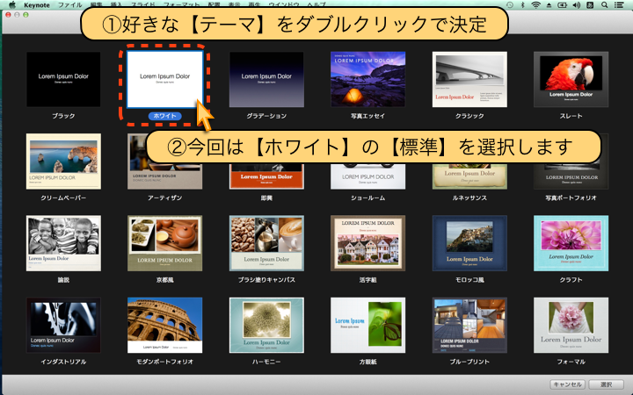
Task: Open the Time Machine menu bar icon
Action: [x=510, y=5]
